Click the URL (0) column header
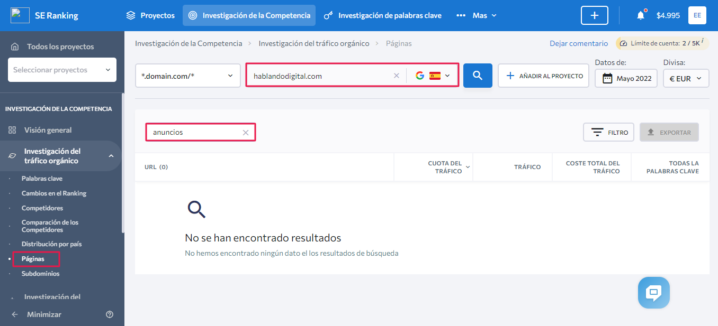This screenshot has height=326, width=718. pos(156,167)
